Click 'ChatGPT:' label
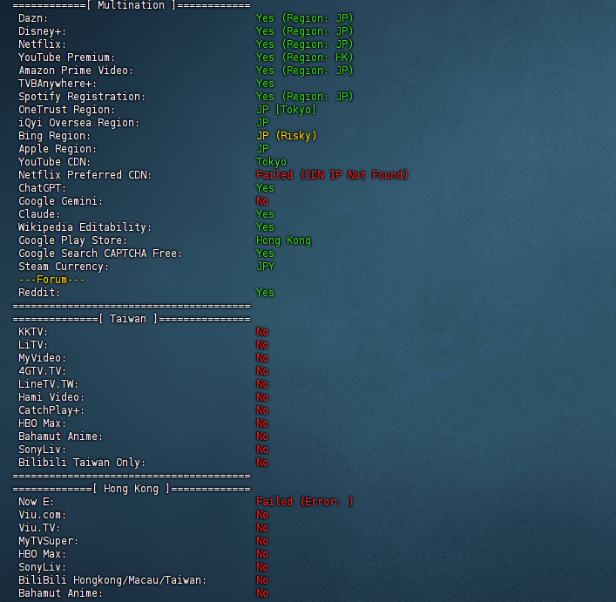Image resolution: width=616 pixels, height=602 pixels. pos(42,188)
